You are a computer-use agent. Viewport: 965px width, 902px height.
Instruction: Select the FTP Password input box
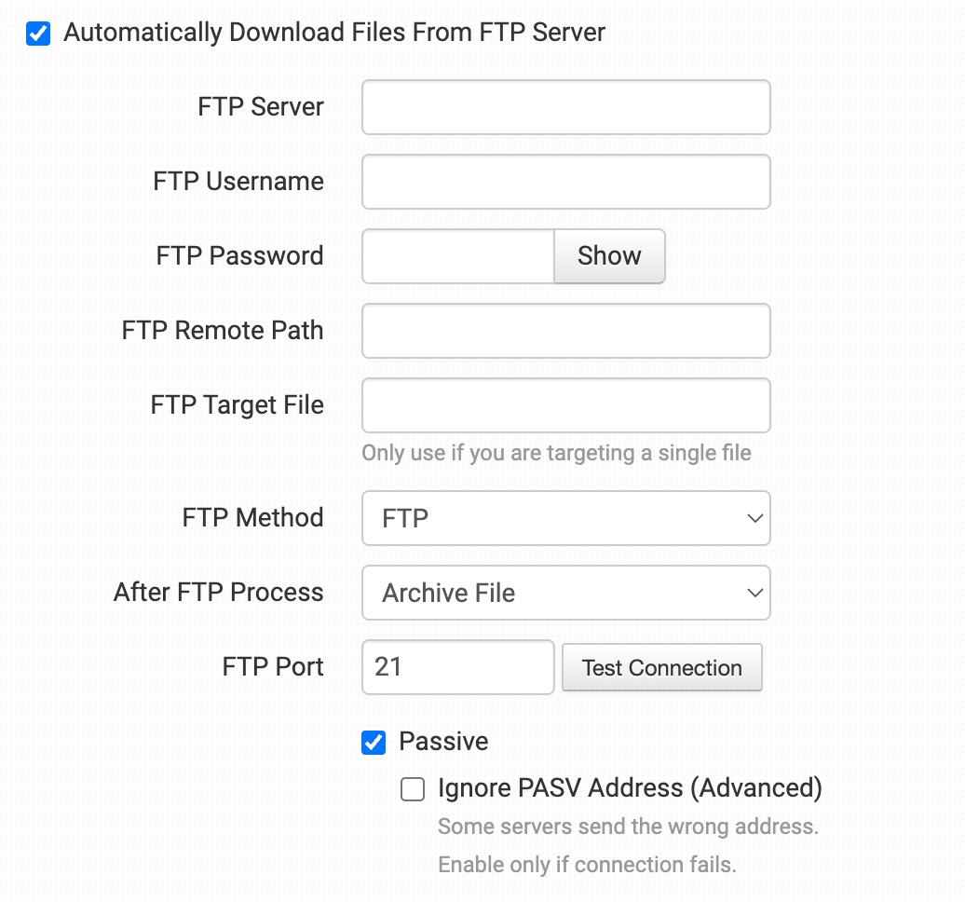point(458,256)
